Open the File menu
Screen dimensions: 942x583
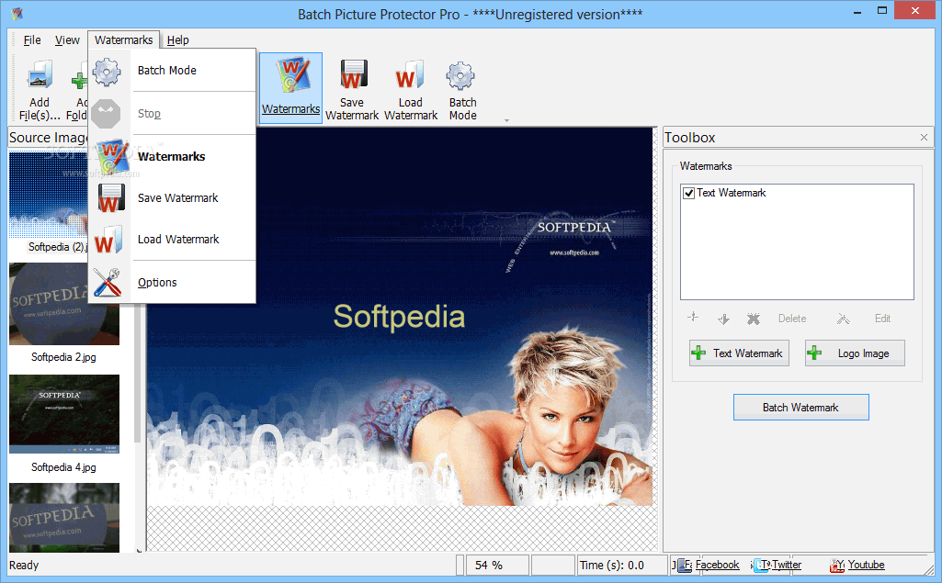32,40
